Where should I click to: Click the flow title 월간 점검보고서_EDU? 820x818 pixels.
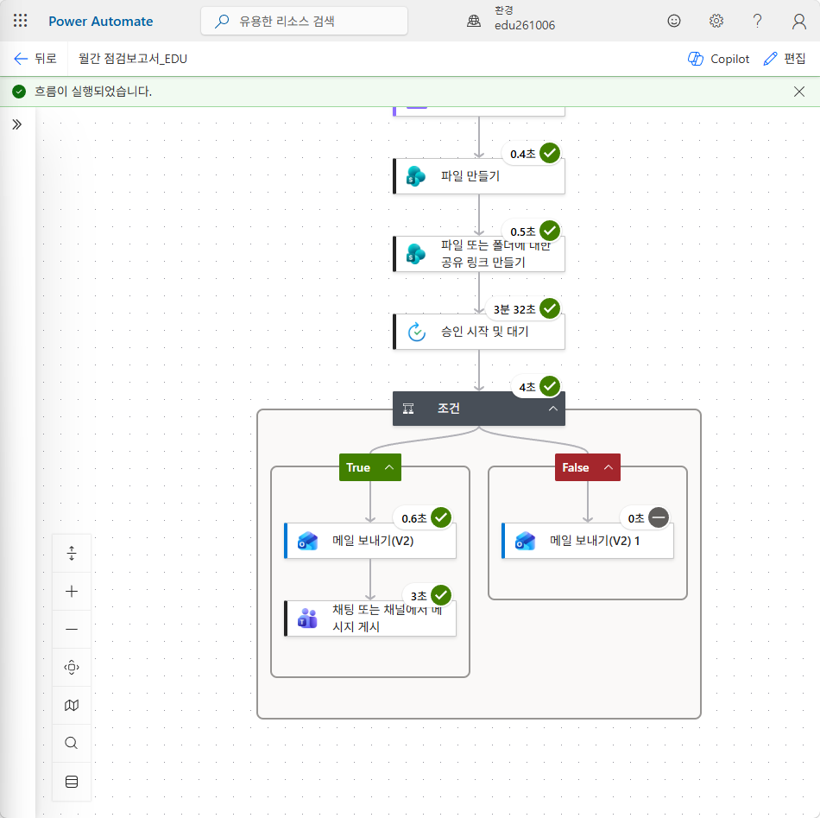(x=133, y=59)
